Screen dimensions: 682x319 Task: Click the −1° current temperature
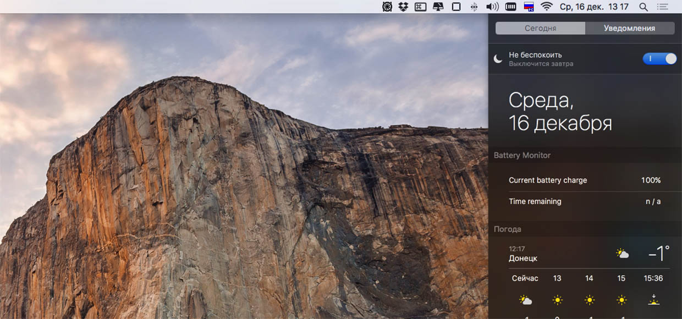[659, 254]
